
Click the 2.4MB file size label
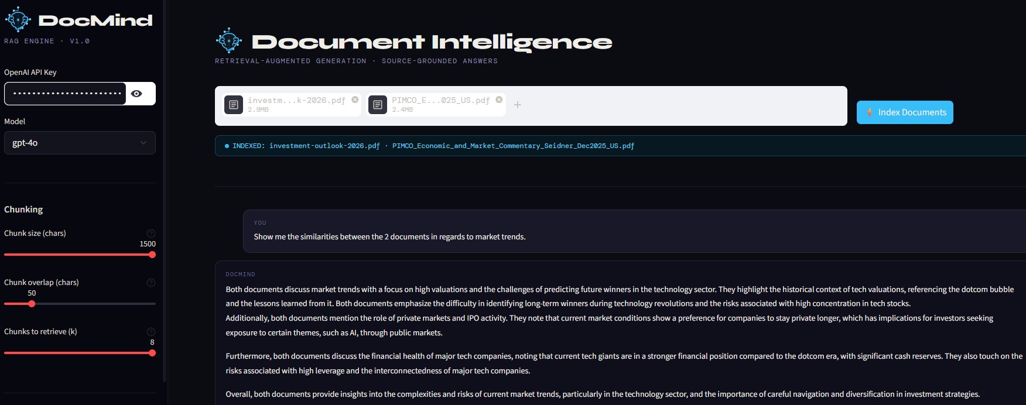coord(402,110)
